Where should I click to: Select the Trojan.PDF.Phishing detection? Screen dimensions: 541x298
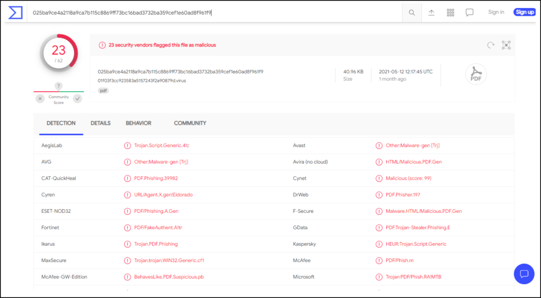156,244
